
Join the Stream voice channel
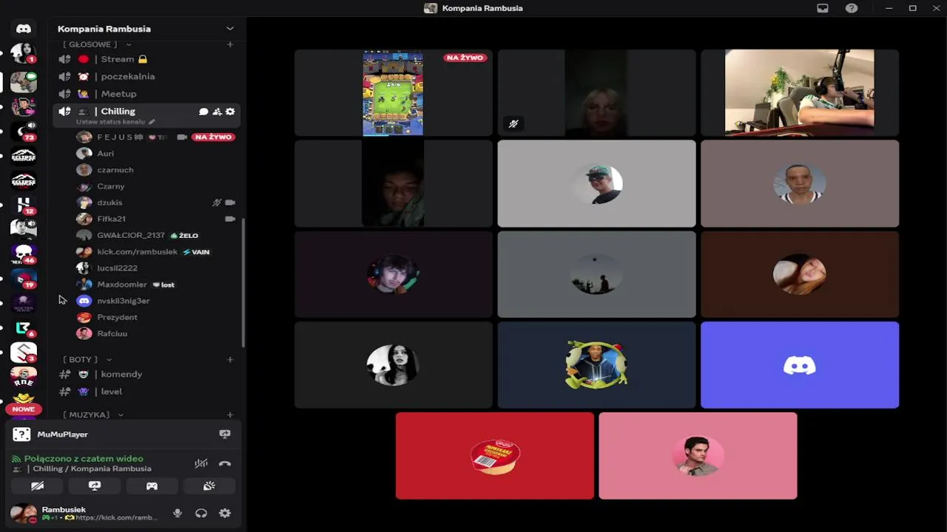(146, 59)
